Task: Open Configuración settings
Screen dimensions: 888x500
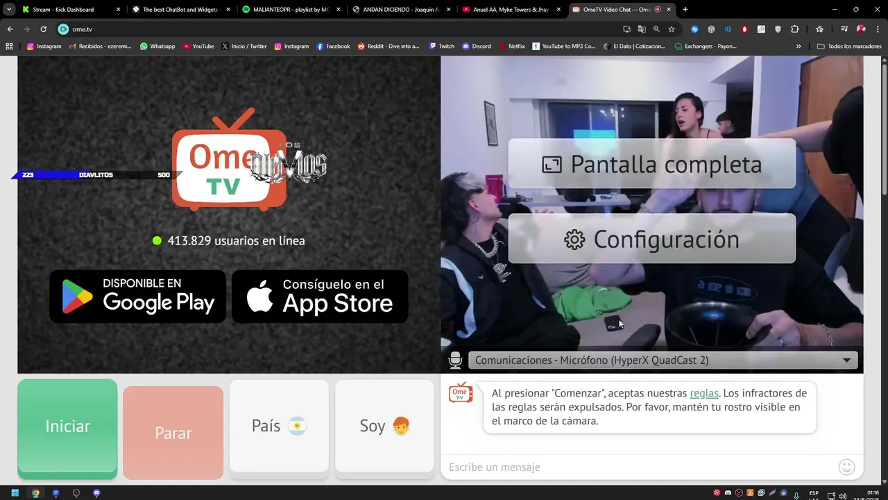Action: point(651,239)
